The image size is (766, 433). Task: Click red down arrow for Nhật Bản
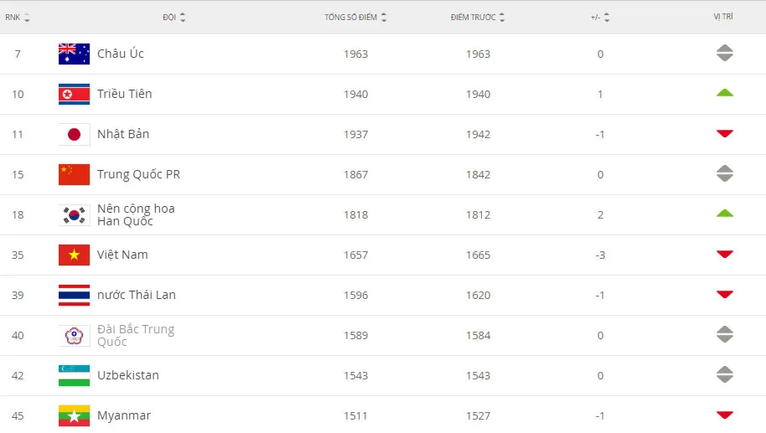[x=725, y=133]
